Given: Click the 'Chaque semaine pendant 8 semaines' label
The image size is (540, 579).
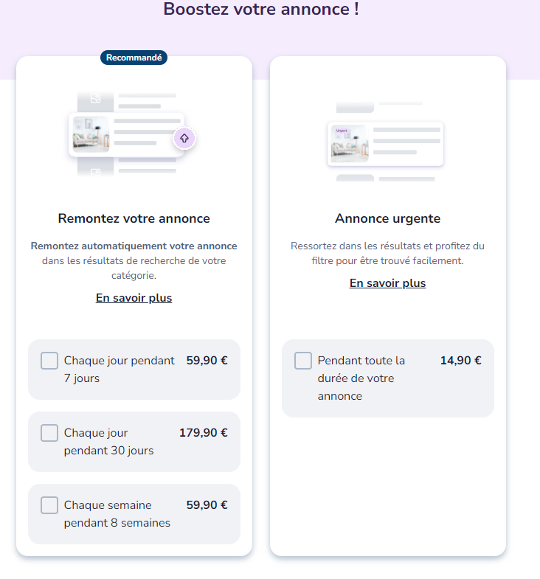Looking at the screenshot, I should (x=117, y=514).
